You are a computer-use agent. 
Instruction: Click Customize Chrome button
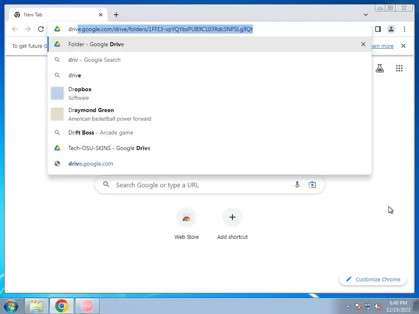click(373, 279)
